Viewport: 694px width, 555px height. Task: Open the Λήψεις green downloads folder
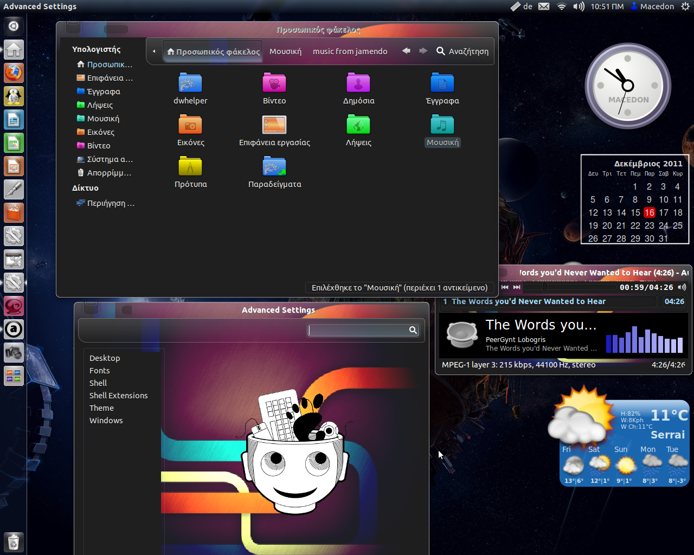coord(358,131)
